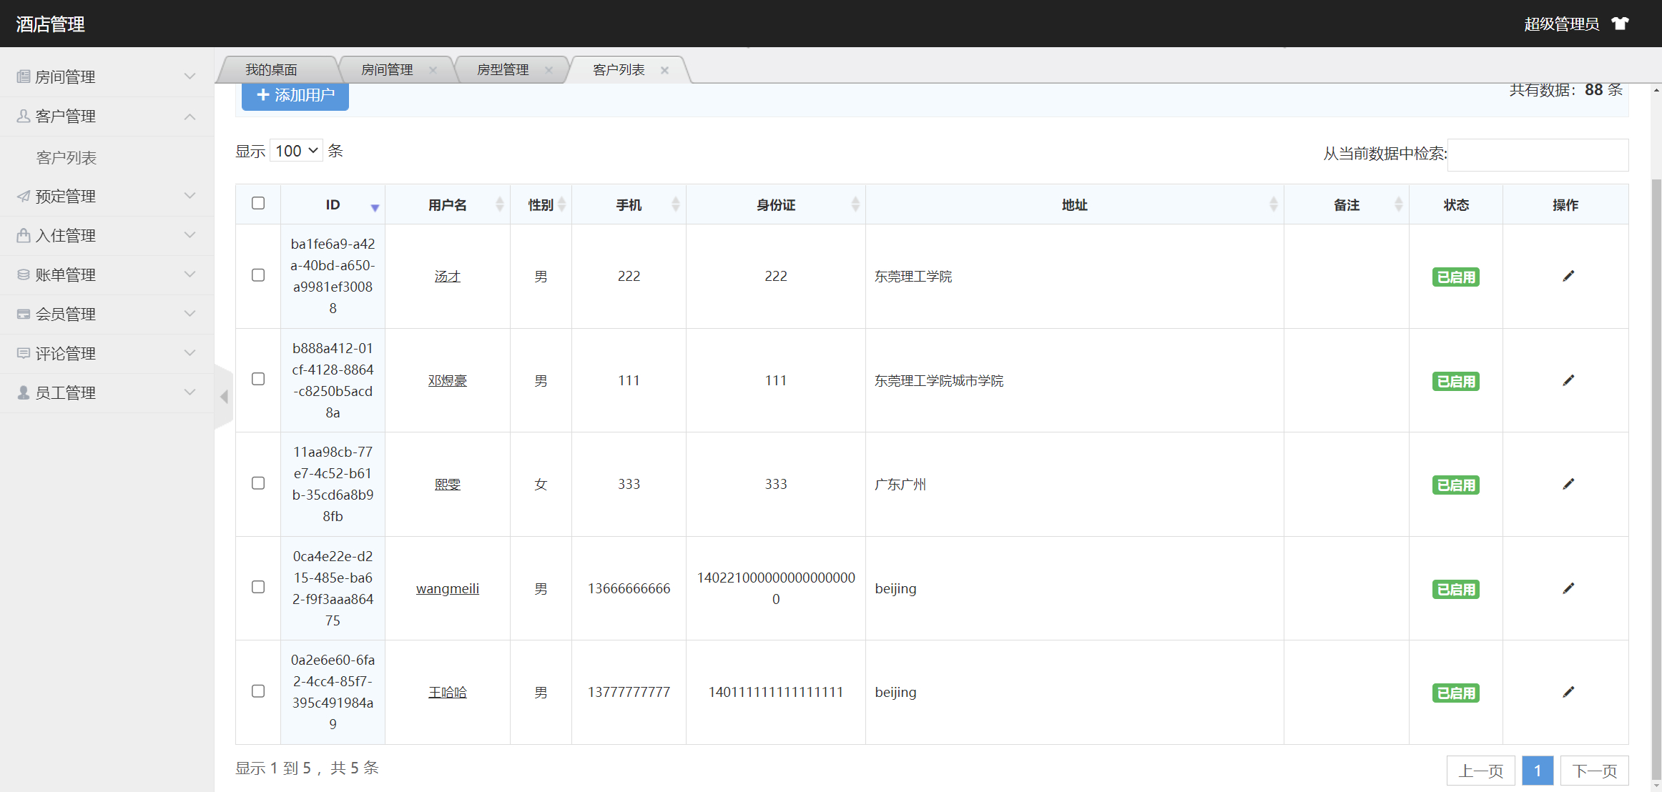Expand the 入住管理 menu section

(22, 235)
